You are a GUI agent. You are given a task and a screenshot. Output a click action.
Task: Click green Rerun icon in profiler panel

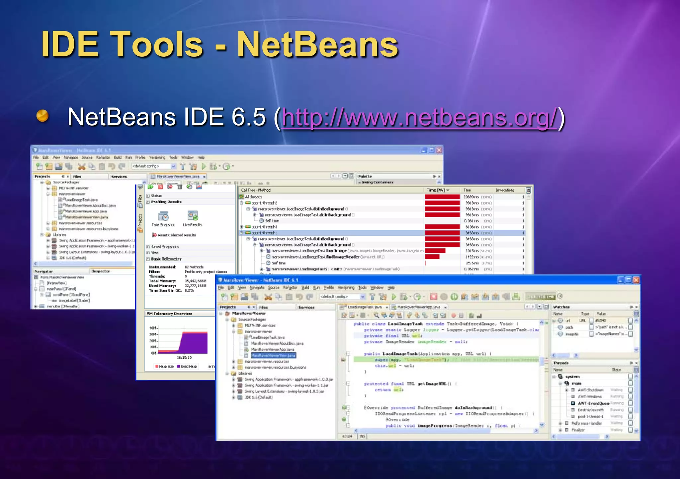coord(150,187)
